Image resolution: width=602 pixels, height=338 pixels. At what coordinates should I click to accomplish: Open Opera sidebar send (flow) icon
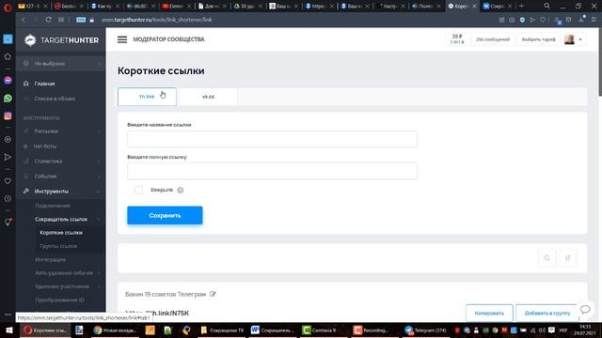[8, 157]
